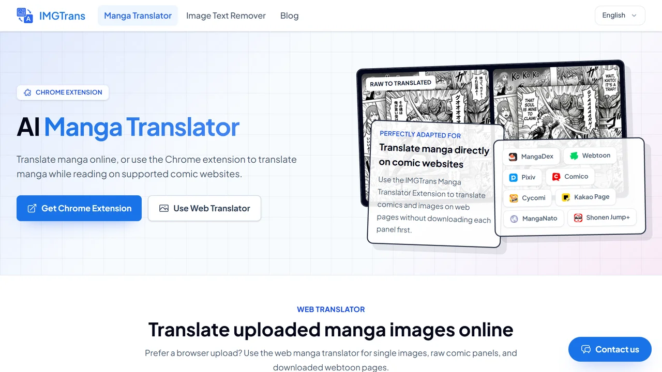The width and height of the screenshot is (662, 372).
Task: Click the Shonen Jump+ icon
Action: point(578,218)
